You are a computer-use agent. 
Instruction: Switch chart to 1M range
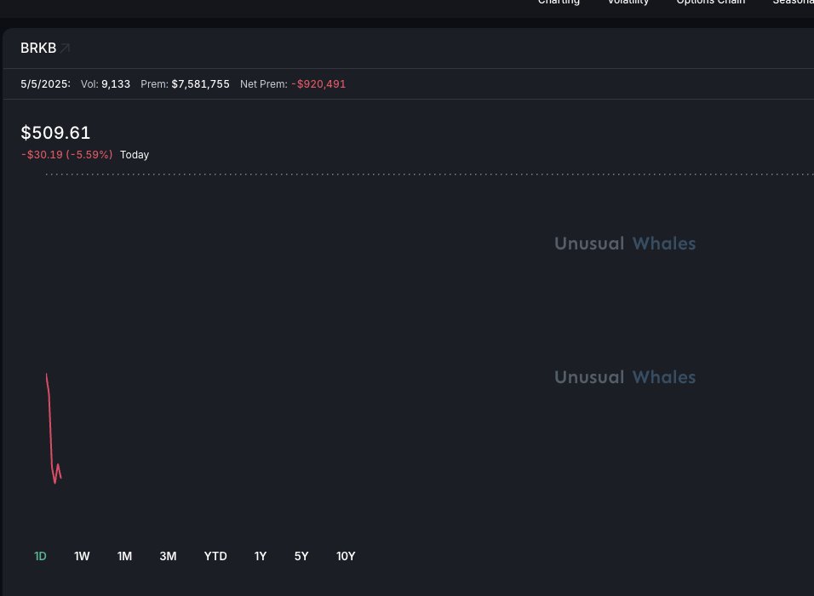(x=124, y=556)
